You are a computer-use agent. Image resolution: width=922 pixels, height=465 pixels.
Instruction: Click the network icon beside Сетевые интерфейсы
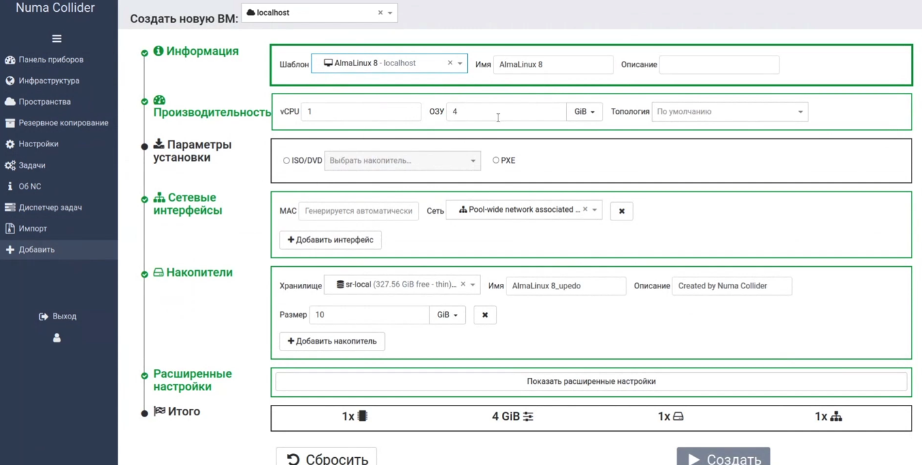(159, 197)
